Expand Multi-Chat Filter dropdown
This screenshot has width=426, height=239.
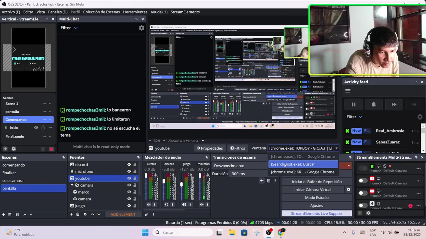pos(69,28)
